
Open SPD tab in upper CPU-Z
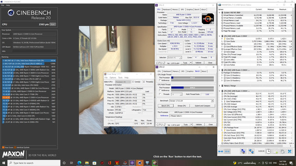tap(182, 9)
